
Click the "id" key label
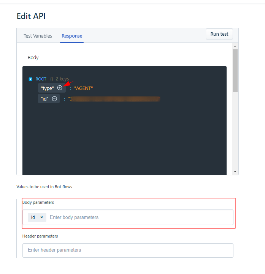pos(44,99)
